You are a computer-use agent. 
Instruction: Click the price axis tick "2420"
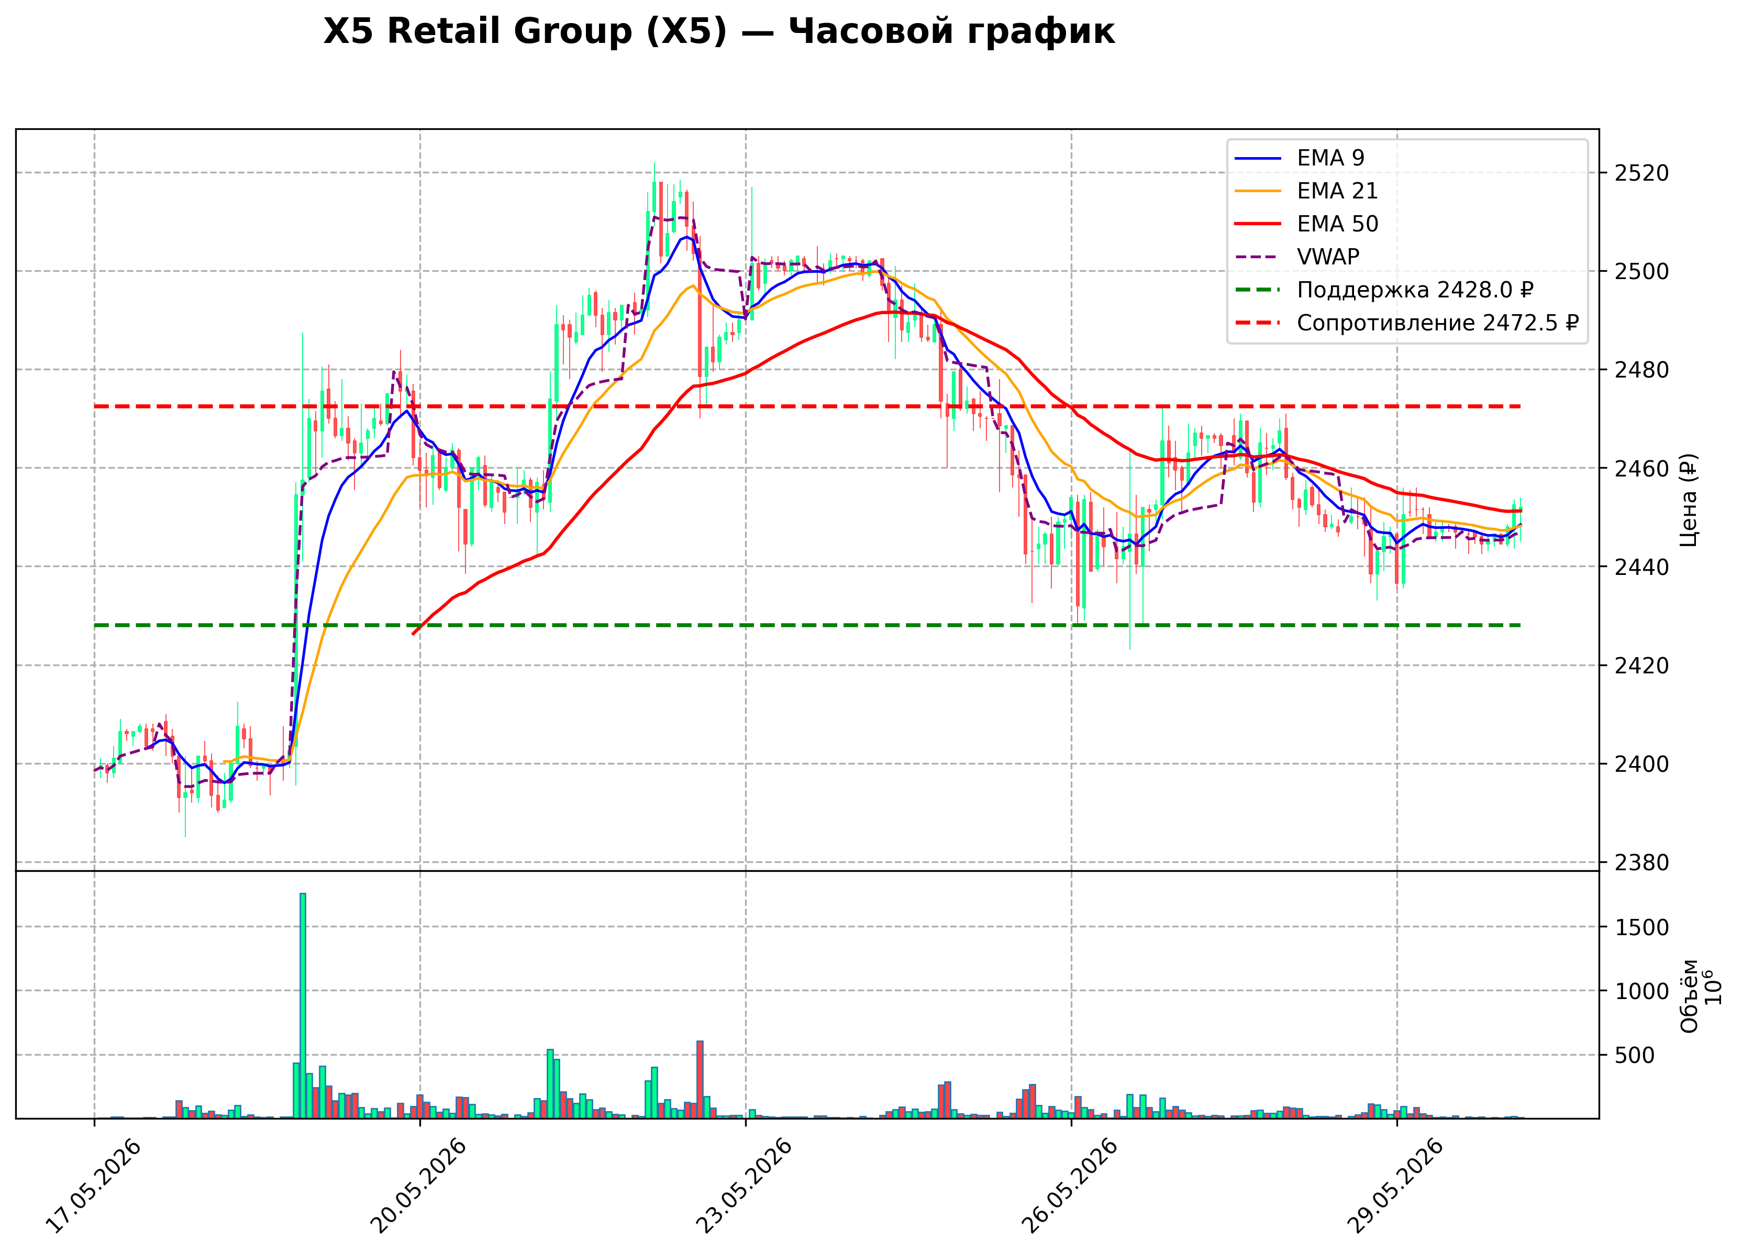[1641, 666]
